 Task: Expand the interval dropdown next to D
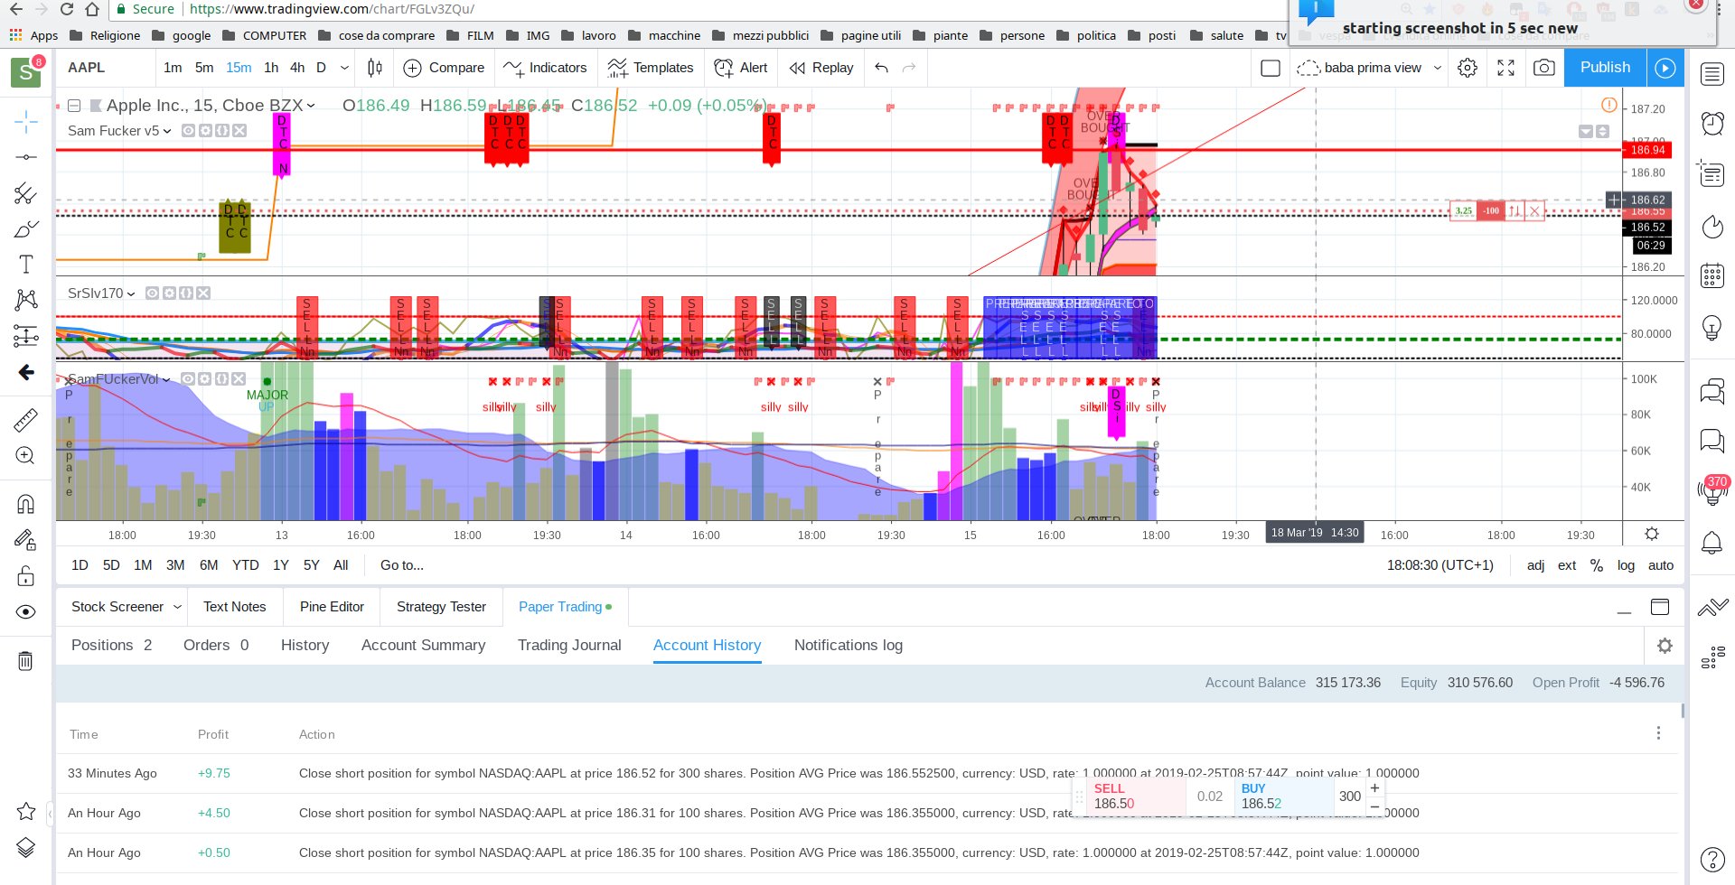pyautogui.click(x=344, y=68)
